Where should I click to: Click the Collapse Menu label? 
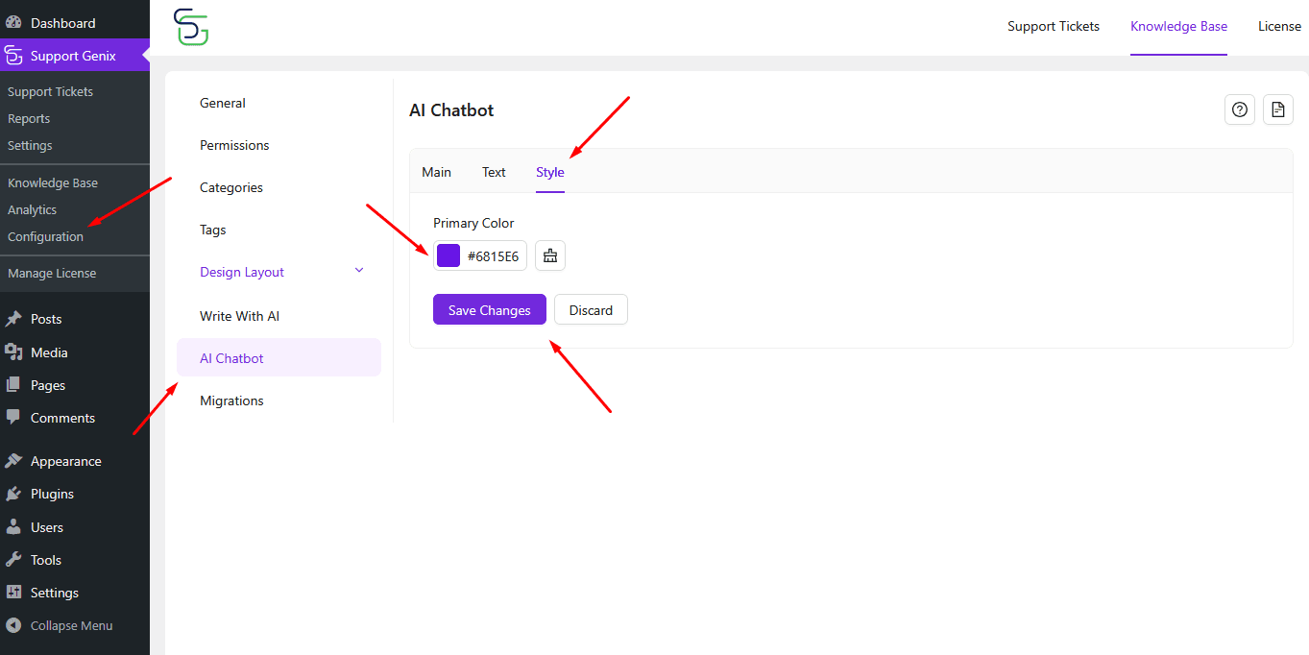[72, 625]
